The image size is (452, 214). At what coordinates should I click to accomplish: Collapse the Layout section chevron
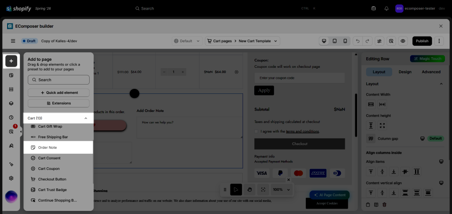tap(441, 84)
